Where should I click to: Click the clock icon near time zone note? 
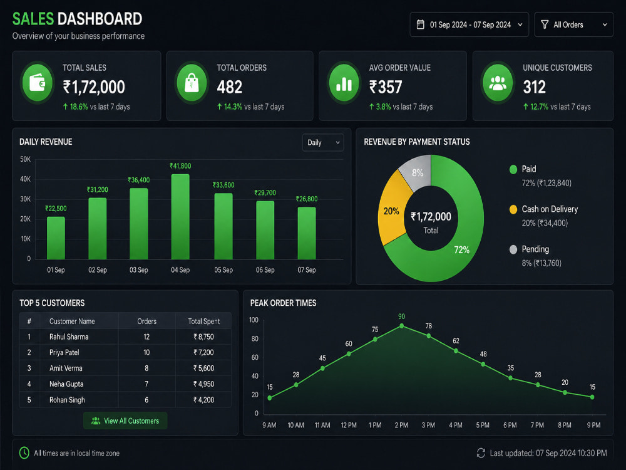pyautogui.click(x=24, y=453)
